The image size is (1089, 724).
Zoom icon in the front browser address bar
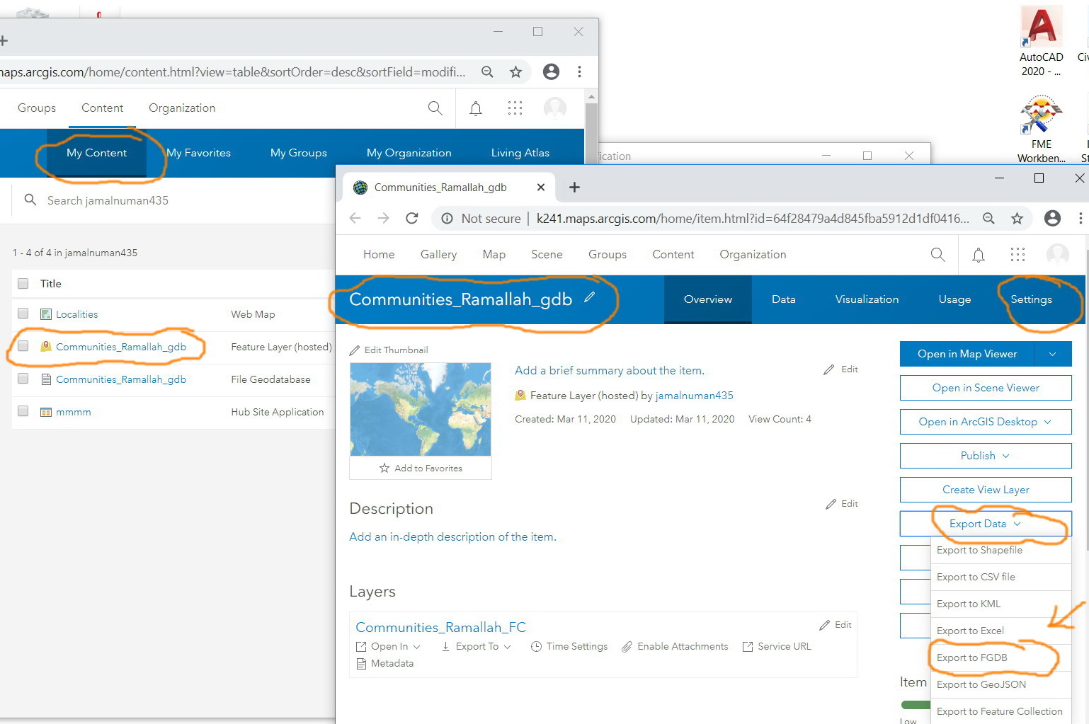(x=988, y=219)
